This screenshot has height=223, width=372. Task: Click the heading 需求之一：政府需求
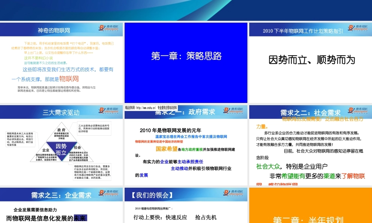tap(185, 112)
